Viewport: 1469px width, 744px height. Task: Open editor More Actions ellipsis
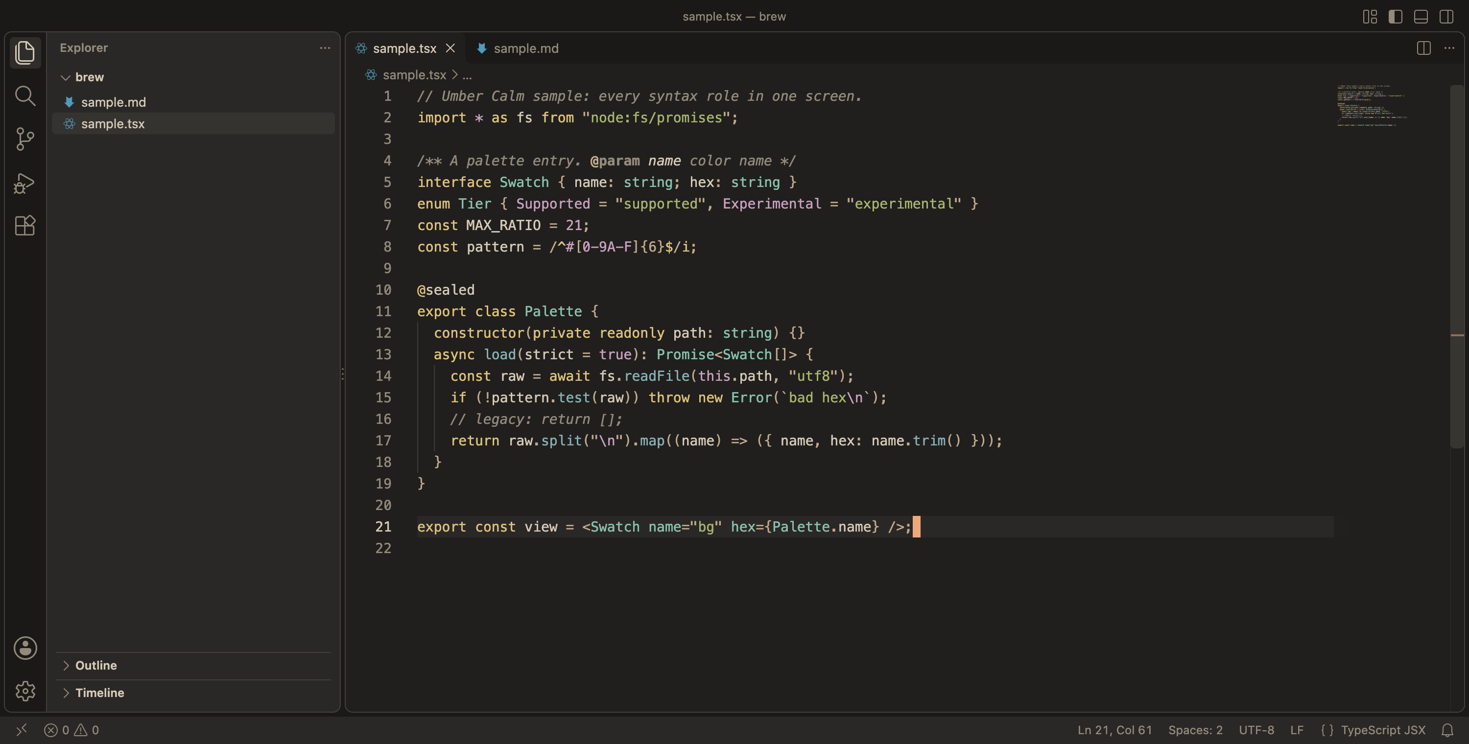coord(1449,48)
